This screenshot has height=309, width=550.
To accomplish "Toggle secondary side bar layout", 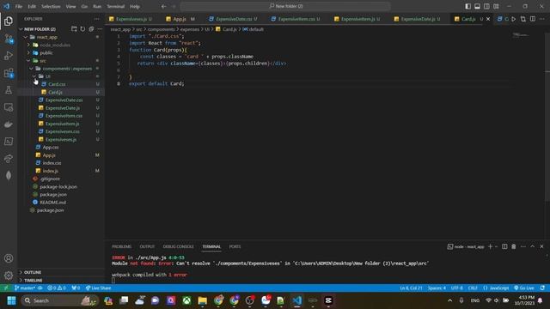I will pyautogui.click(x=486, y=6).
